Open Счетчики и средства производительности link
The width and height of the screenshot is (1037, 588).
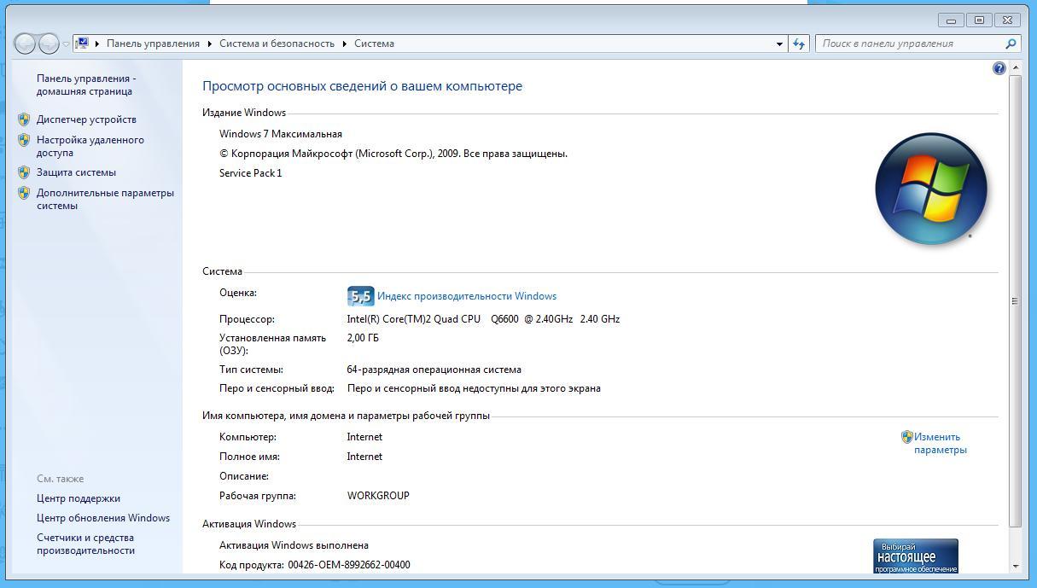tap(85, 544)
